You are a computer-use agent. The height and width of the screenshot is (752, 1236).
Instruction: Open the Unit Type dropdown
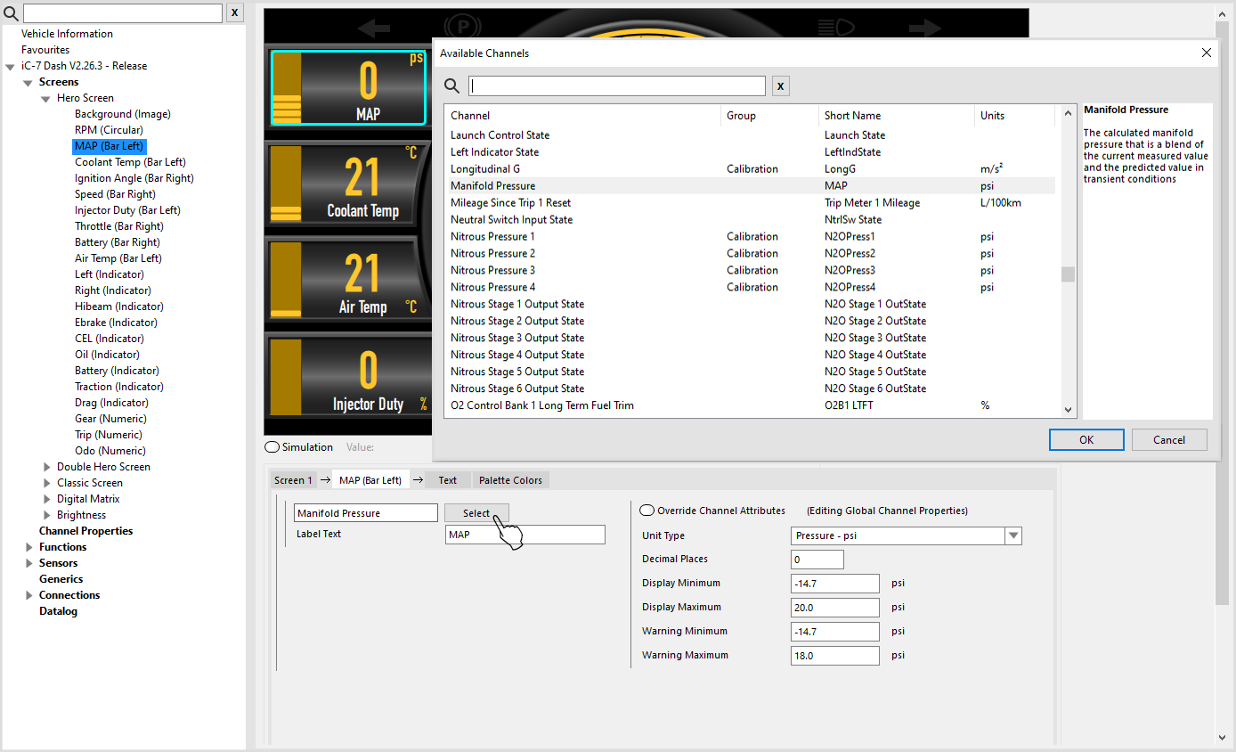click(x=1012, y=535)
